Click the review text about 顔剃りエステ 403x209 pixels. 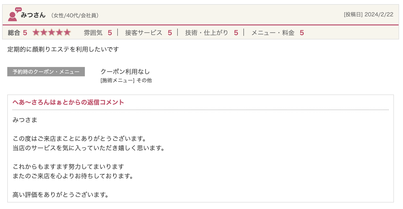(63, 49)
